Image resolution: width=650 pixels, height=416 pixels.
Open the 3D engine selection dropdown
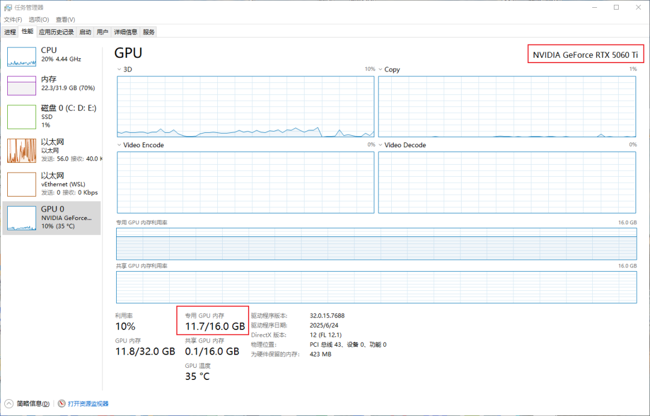pyautogui.click(x=118, y=69)
